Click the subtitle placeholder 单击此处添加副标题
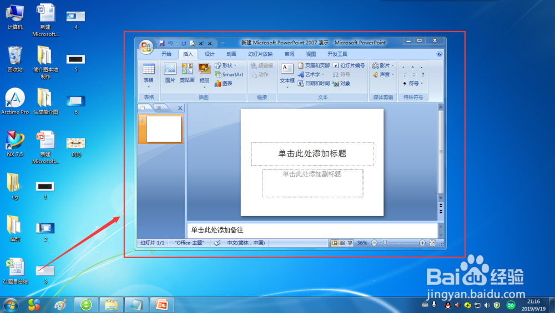555x313 pixels. [x=312, y=183]
